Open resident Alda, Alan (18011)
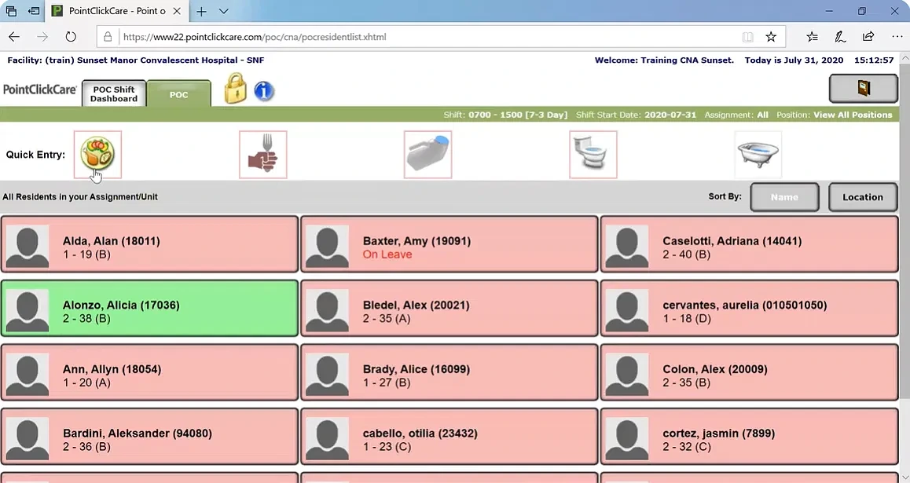Viewport: 910px width, 483px height. pyautogui.click(x=150, y=244)
